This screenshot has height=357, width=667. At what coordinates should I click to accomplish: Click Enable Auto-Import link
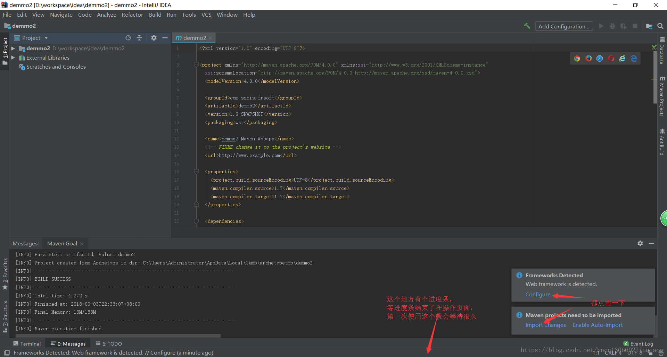598,325
